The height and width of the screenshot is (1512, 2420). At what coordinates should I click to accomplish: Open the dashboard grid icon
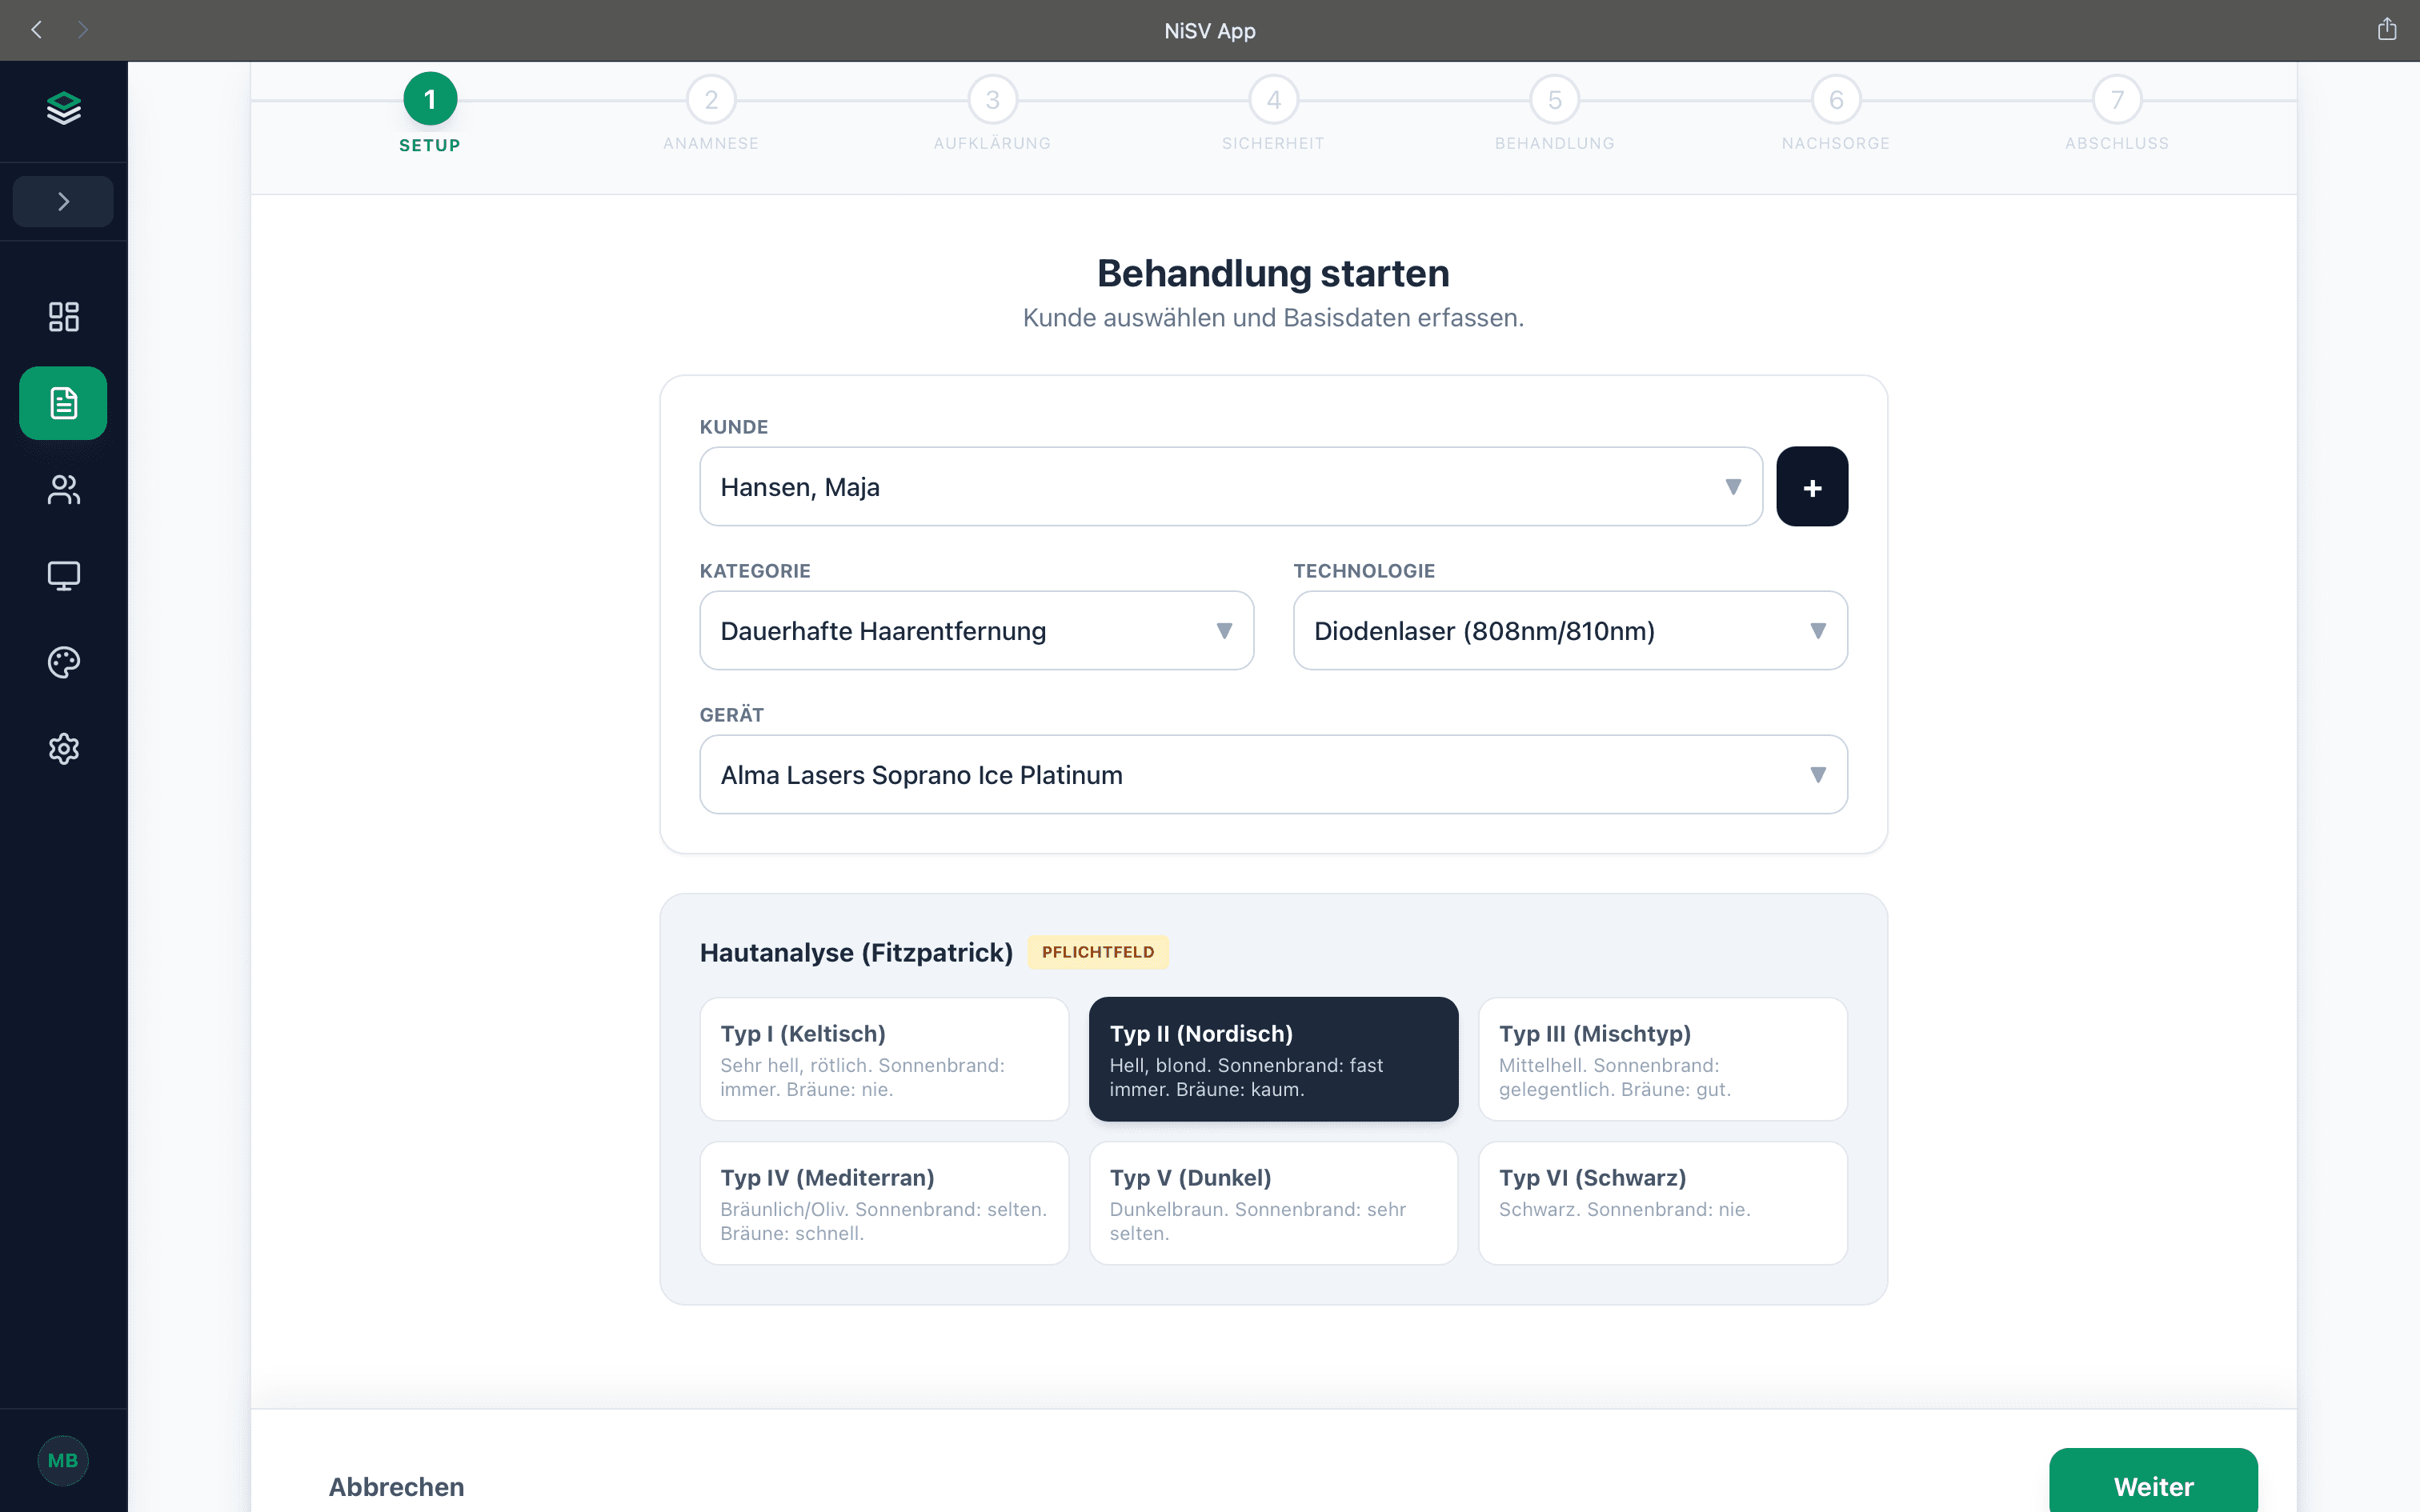pyautogui.click(x=63, y=317)
